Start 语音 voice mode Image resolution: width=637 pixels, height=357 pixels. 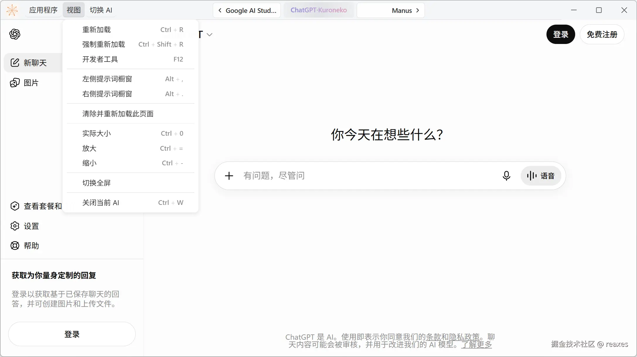[541, 176]
